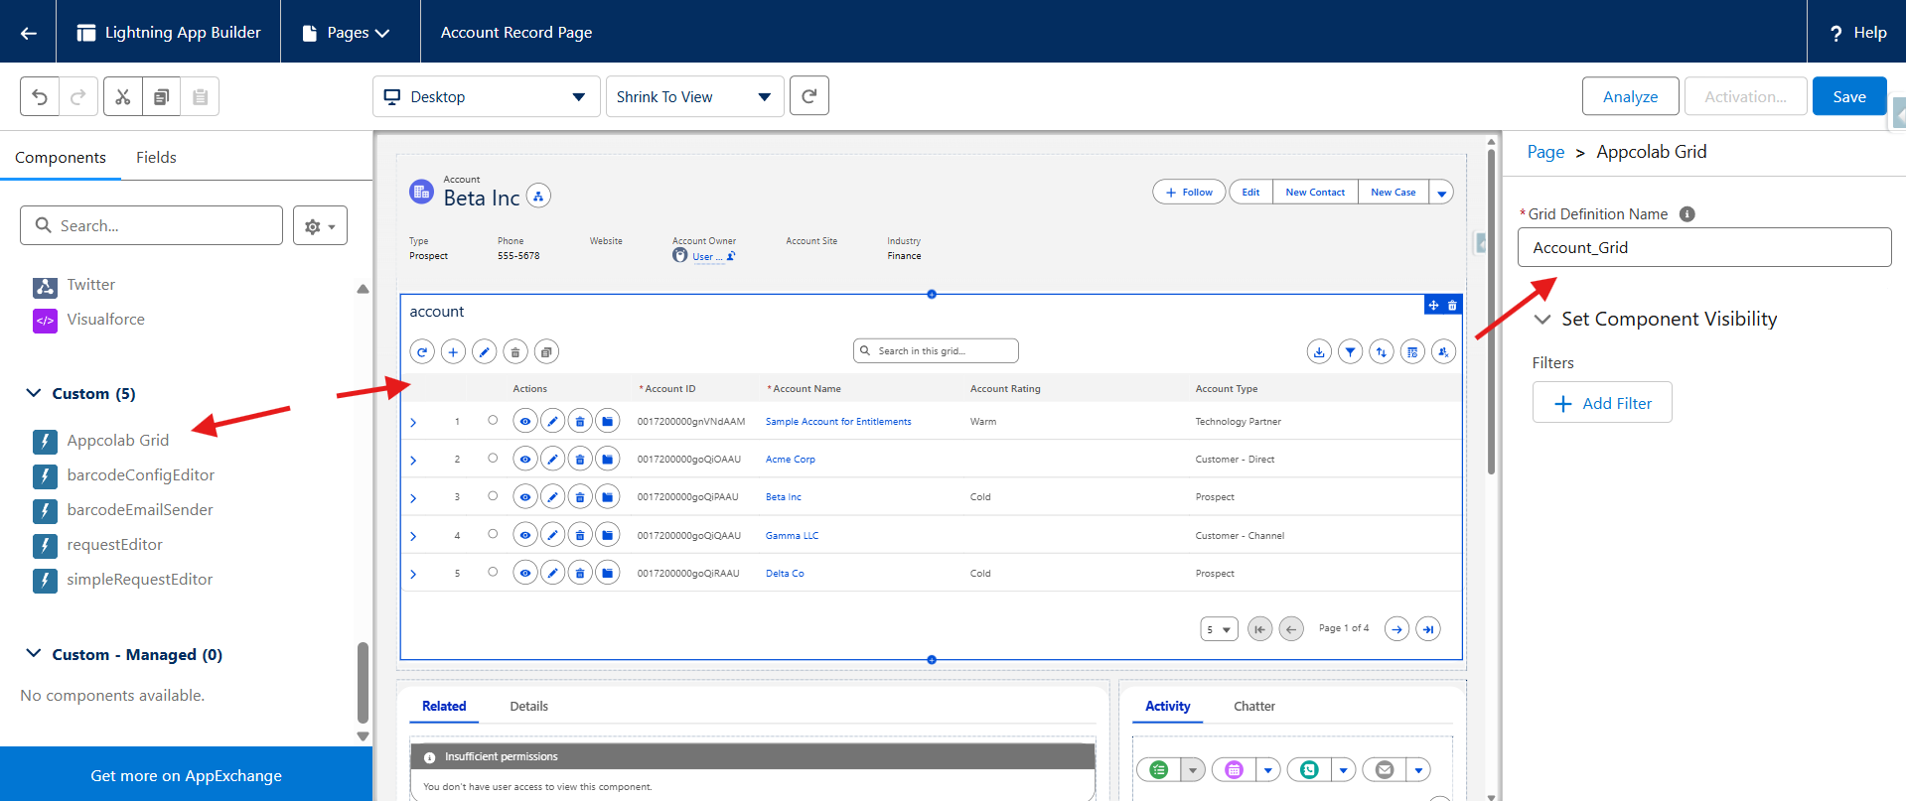
Task: Go to next grid page
Action: [1396, 628]
